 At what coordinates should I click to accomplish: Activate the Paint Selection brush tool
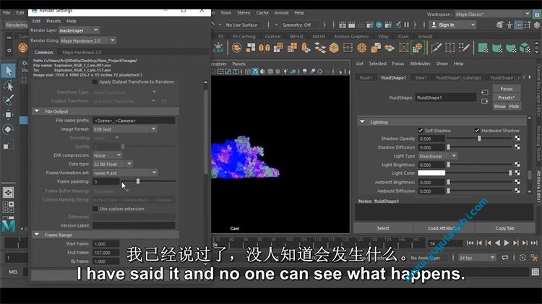pyautogui.click(x=8, y=100)
